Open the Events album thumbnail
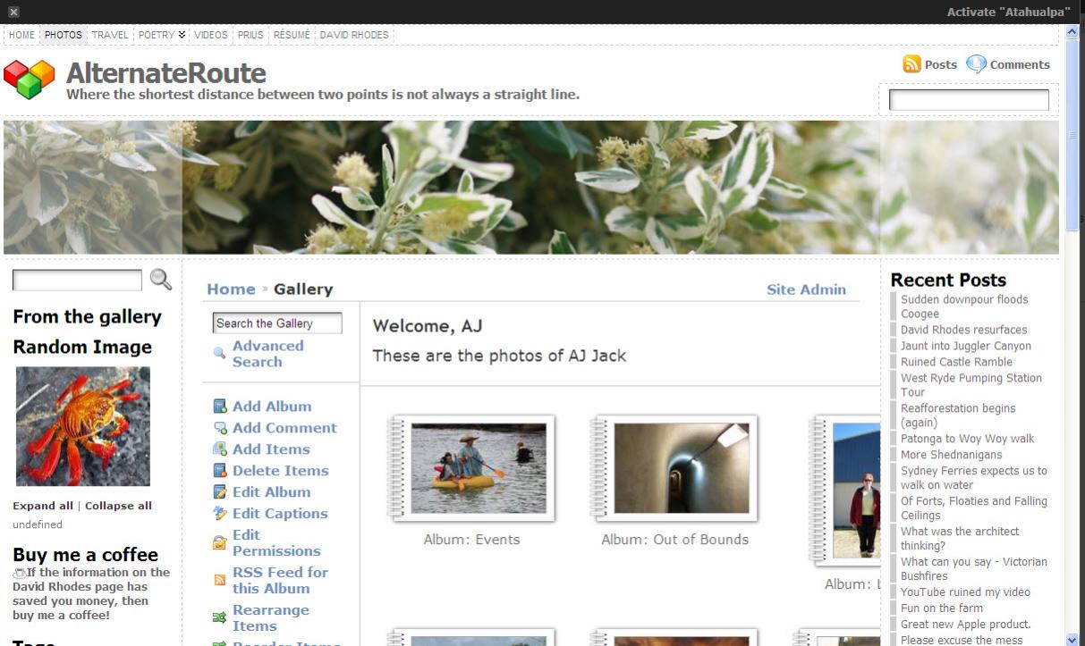 479,468
